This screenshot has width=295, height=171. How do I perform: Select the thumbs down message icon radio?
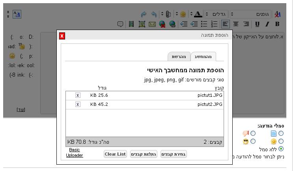(x=253, y=134)
